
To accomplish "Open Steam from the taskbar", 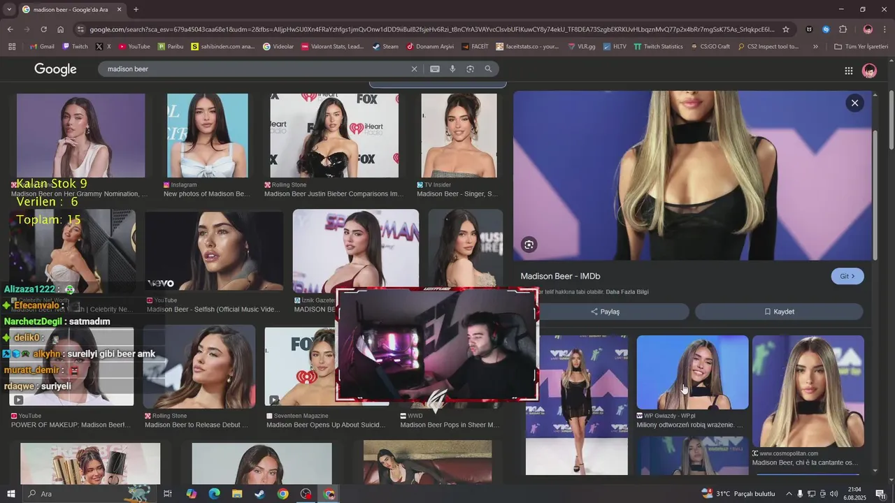I will (x=259, y=494).
